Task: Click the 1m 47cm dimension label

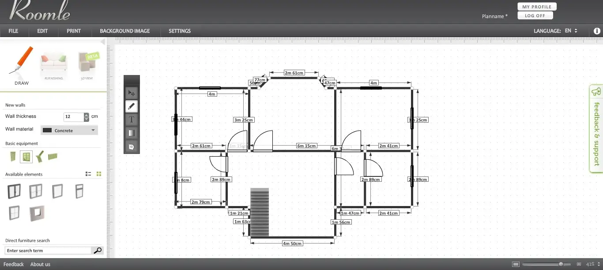Action: coord(351,213)
